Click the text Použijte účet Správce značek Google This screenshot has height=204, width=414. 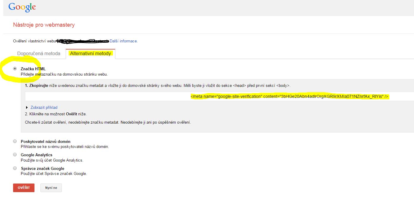[54, 174]
